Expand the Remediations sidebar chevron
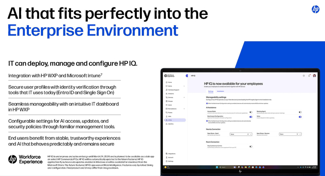This screenshot has height=176, width=325. [x=184, y=109]
